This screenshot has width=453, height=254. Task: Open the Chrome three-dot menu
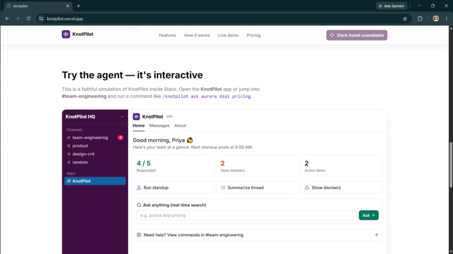click(x=446, y=19)
